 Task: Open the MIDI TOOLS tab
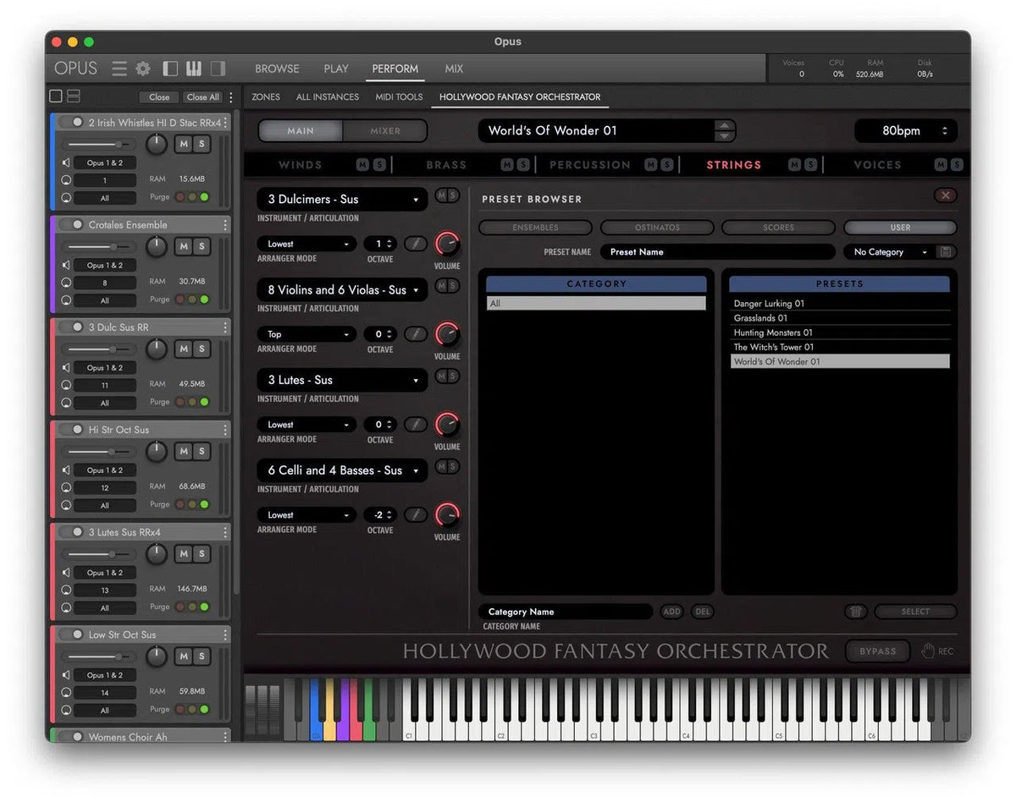398,96
